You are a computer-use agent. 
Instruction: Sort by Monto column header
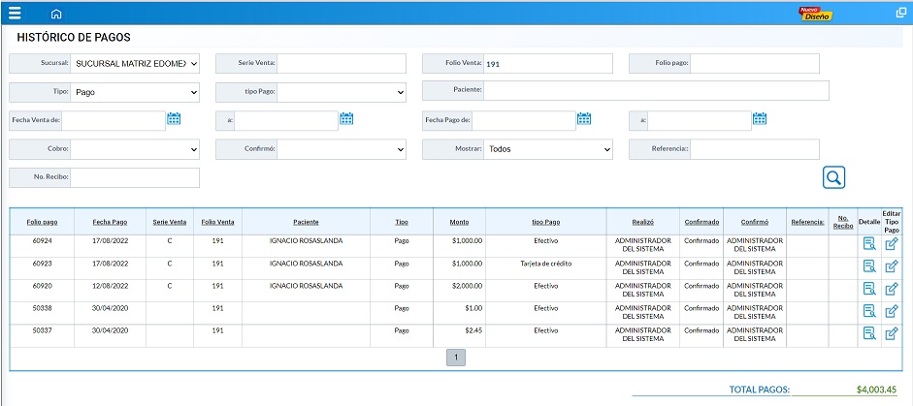click(x=460, y=222)
